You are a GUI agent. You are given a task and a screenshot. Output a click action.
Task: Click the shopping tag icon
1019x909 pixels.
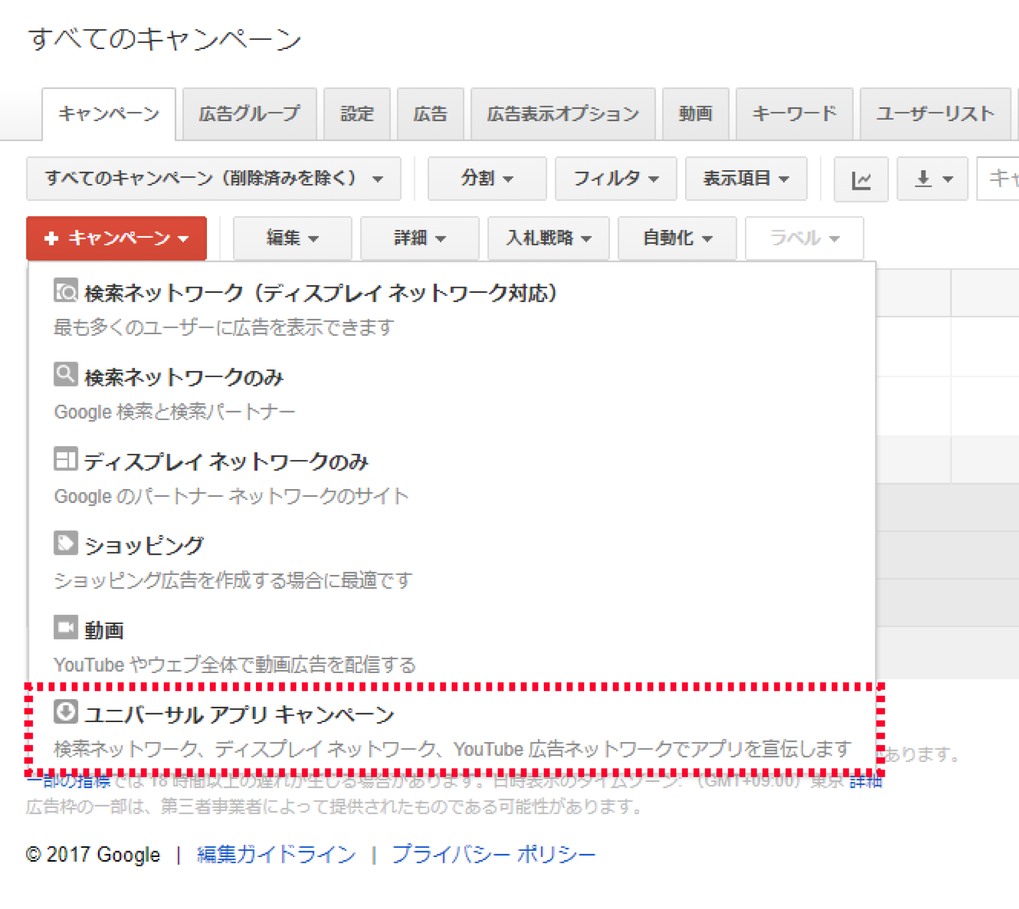[x=65, y=544]
